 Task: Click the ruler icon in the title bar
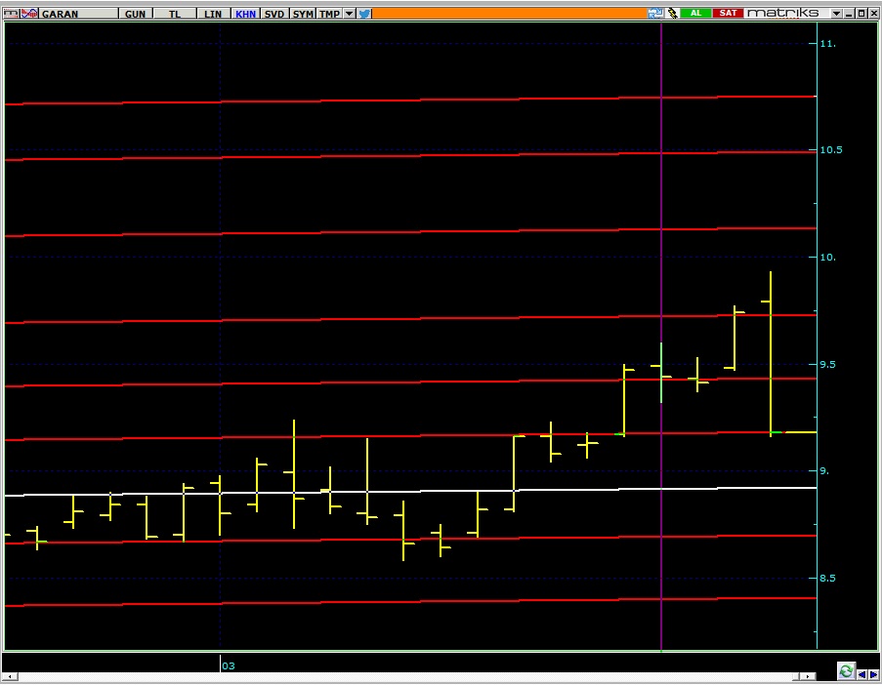tap(11, 14)
